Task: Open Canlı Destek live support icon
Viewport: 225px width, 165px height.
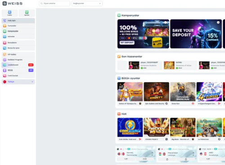Action: point(4,76)
